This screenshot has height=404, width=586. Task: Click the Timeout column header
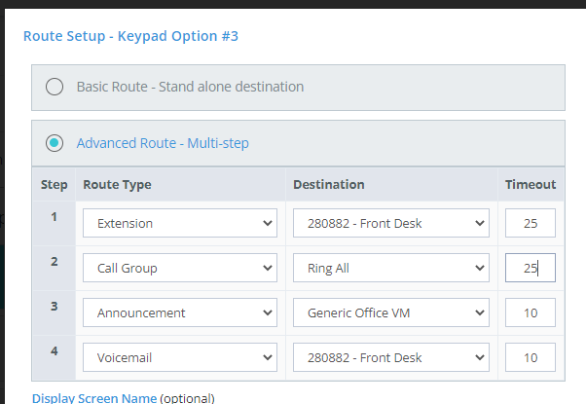[530, 184]
